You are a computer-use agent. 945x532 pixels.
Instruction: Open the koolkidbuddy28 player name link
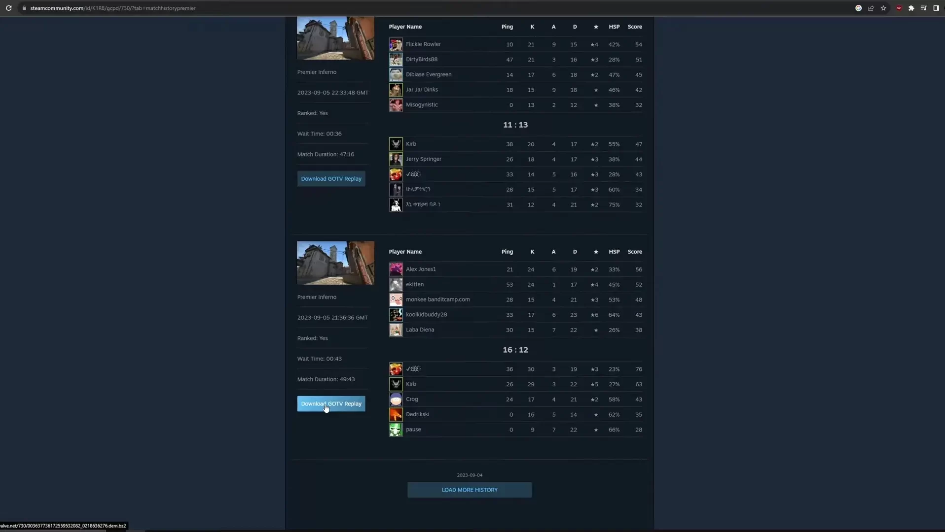[426, 315]
